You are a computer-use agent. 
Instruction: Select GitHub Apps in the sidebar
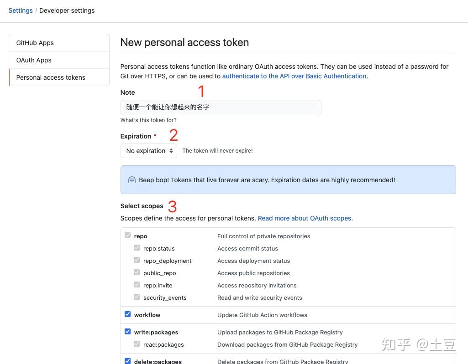[x=35, y=42]
